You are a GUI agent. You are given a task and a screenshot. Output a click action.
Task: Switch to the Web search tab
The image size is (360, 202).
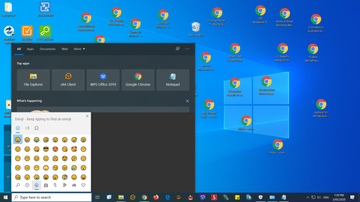click(x=64, y=49)
